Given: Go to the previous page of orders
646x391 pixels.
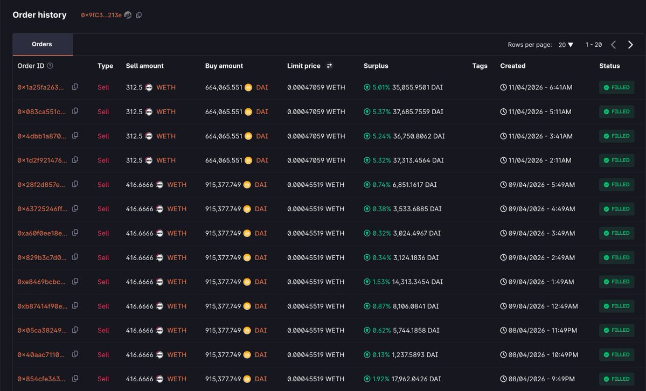Looking at the screenshot, I should coord(614,45).
